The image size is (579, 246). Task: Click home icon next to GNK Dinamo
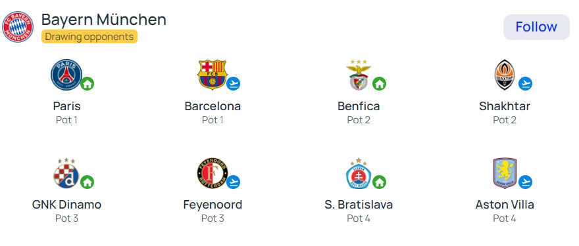pos(87,182)
